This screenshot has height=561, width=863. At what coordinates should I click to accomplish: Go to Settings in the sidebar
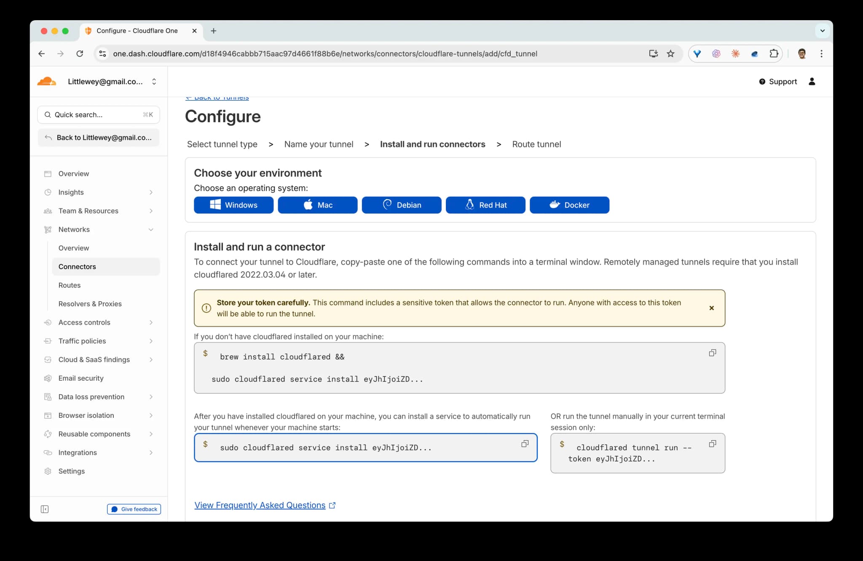71,471
